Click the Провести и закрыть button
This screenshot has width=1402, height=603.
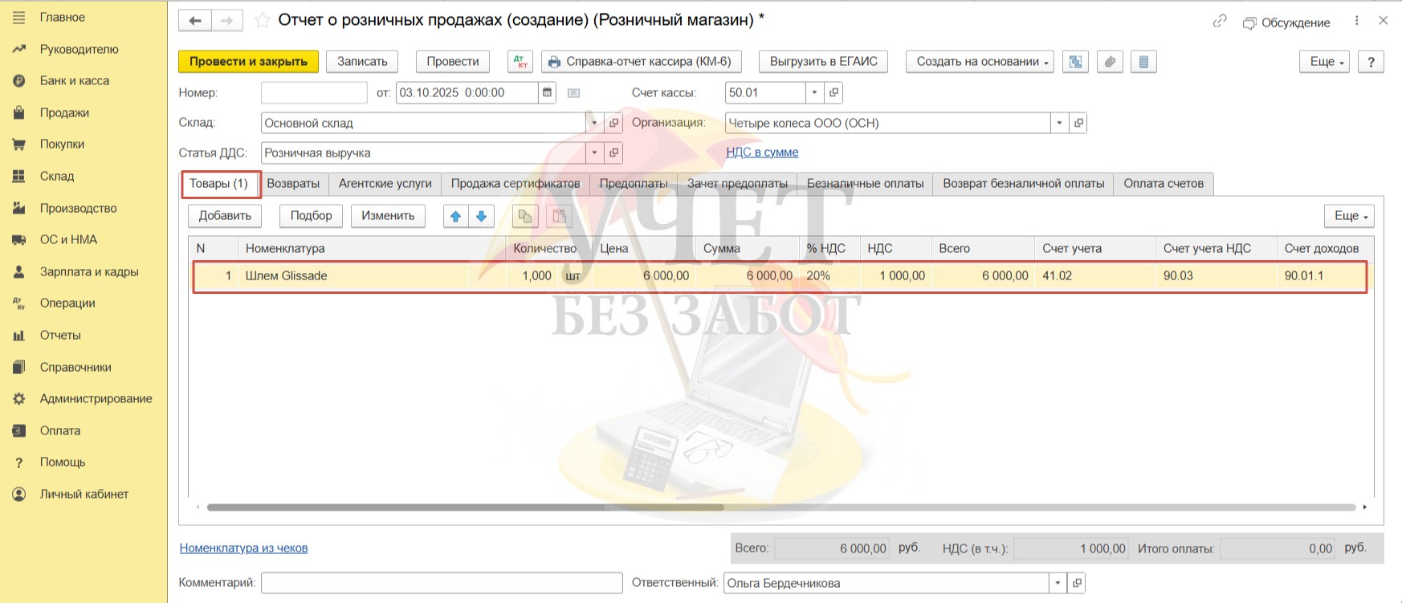tap(249, 62)
